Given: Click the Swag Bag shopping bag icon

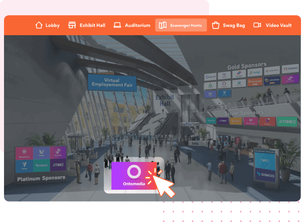Looking at the screenshot, I should click(216, 25).
